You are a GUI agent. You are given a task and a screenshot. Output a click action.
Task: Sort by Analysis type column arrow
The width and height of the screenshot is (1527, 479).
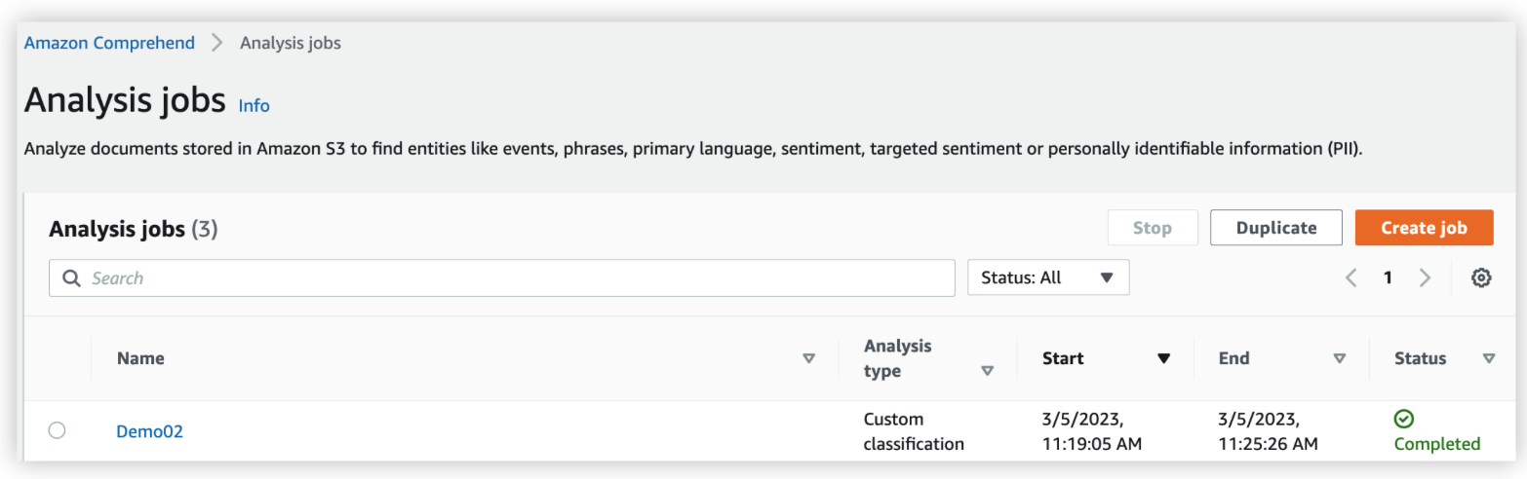[987, 371]
